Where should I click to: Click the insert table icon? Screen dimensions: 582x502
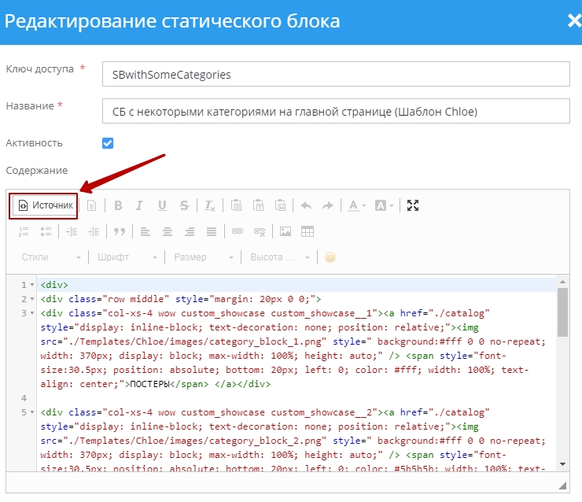(x=308, y=231)
